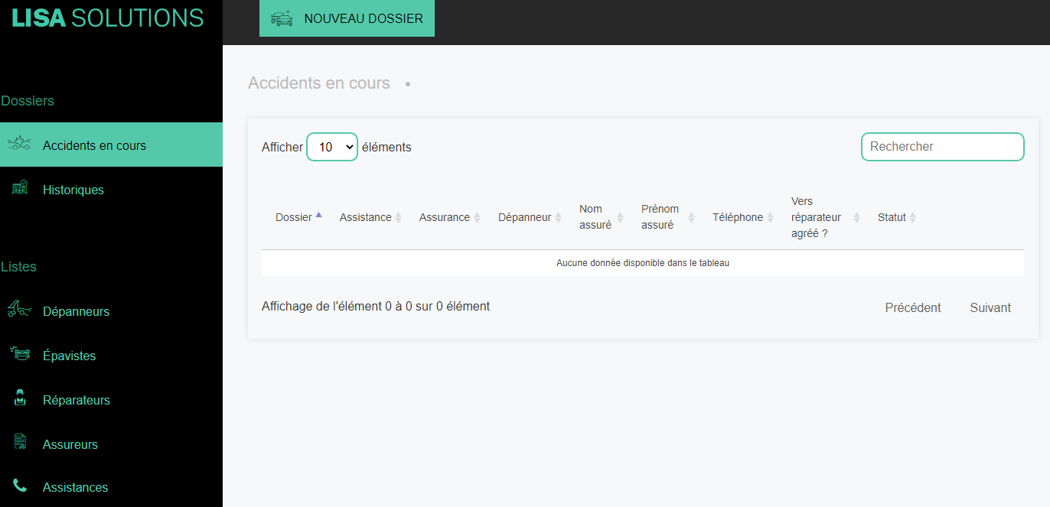Open the Dépanneurs list
Image resolution: width=1050 pixels, height=507 pixels.
[111, 311]
